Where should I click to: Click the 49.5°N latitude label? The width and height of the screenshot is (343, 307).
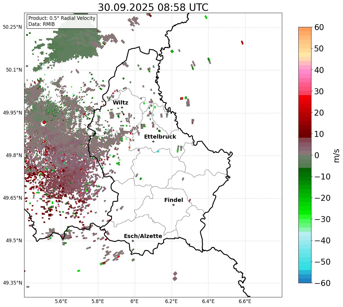tap(14, 241)
